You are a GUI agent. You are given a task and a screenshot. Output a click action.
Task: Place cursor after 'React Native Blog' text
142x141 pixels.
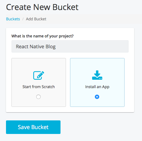coord(56,47)
